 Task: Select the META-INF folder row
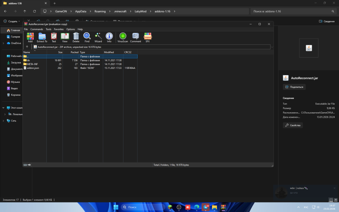(80, 64)
